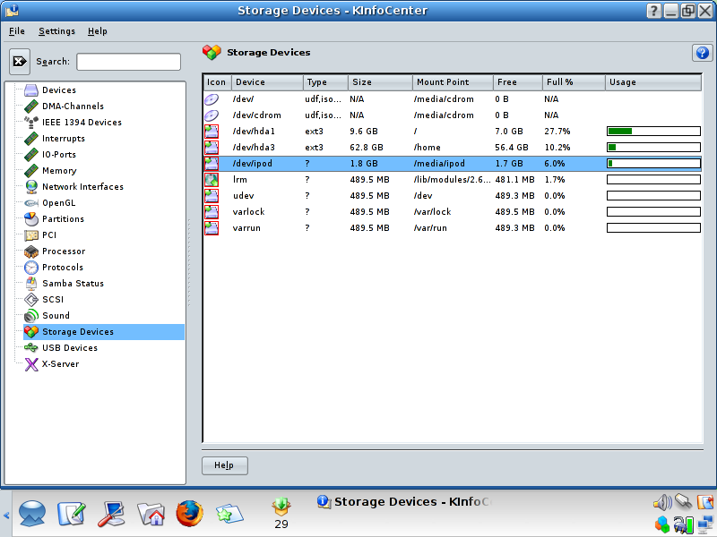The width and height of the screenshot is (717, 537).
Task: Sort by the Usage column header
Action: (x=653, y=82)
